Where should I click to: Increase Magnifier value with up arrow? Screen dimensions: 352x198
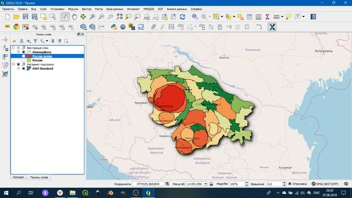pos(247,183)
